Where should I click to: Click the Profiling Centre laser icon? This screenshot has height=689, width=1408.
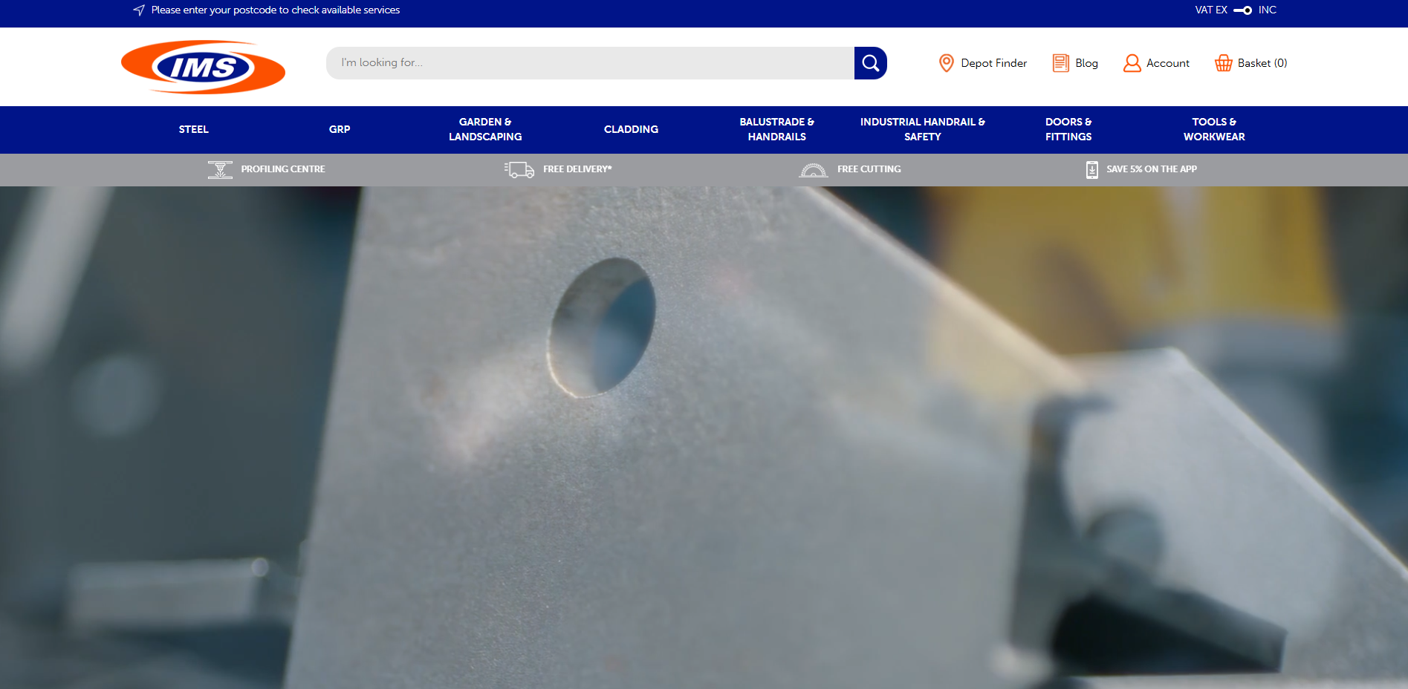(220, 170)
